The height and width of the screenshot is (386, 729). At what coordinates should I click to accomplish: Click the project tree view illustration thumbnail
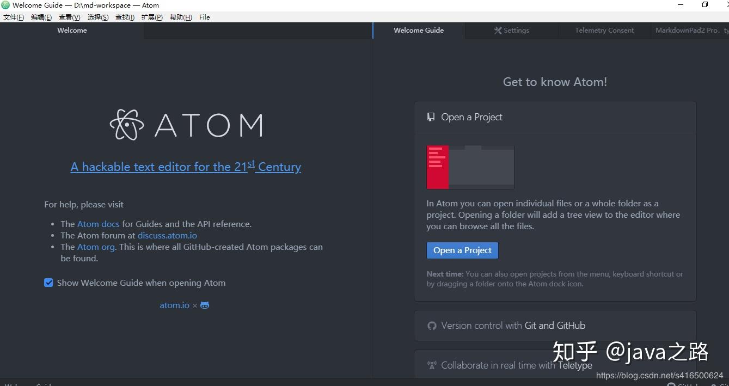(470, 167)
